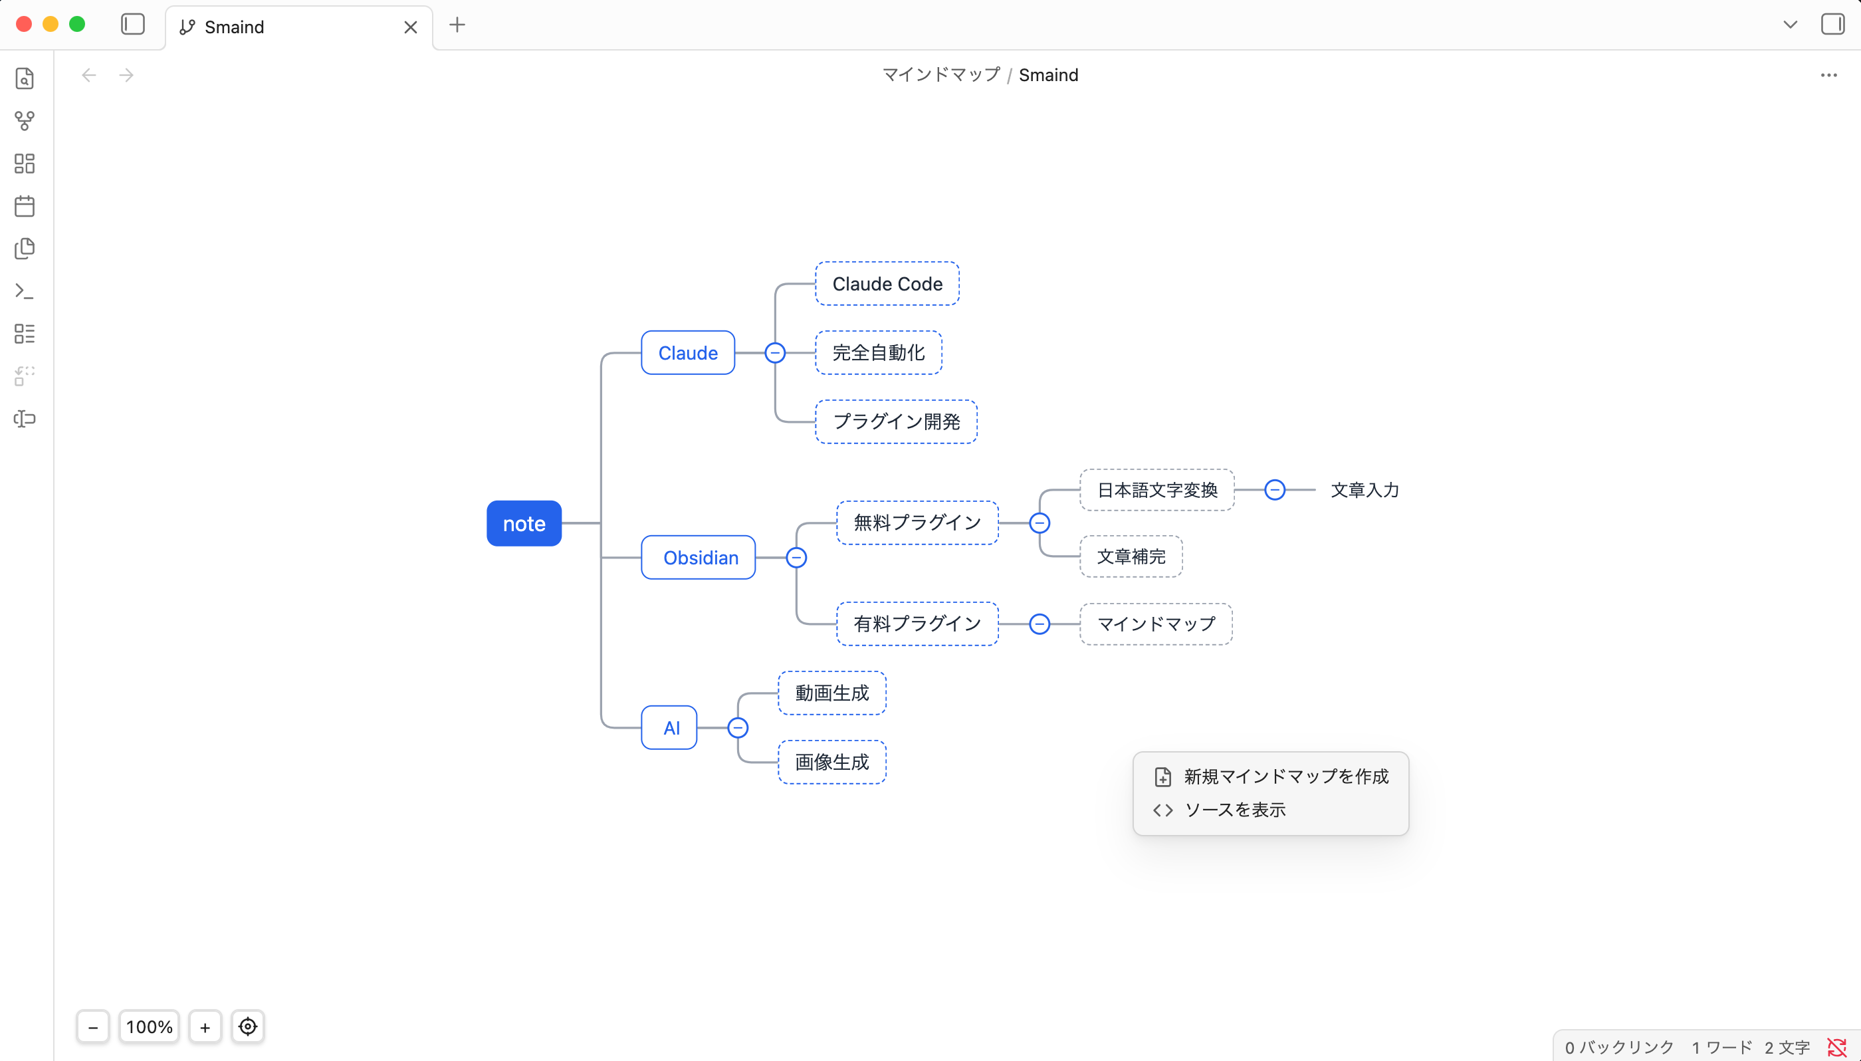Open the tab list dropdown chevron

coord(1791,25)
